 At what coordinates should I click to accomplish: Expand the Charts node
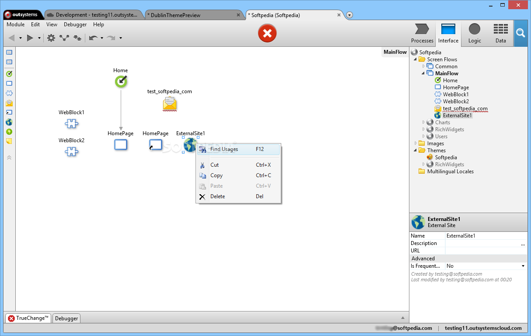pos(423,122)
